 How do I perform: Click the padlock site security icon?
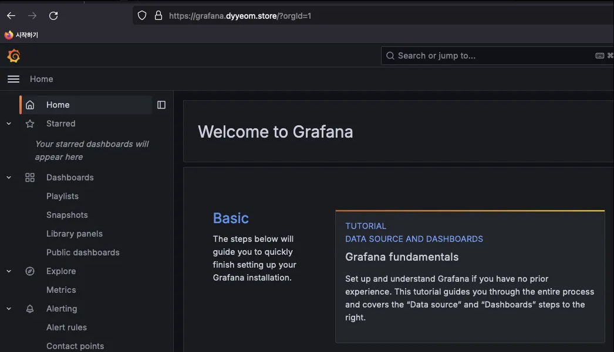tap(158, 16)
